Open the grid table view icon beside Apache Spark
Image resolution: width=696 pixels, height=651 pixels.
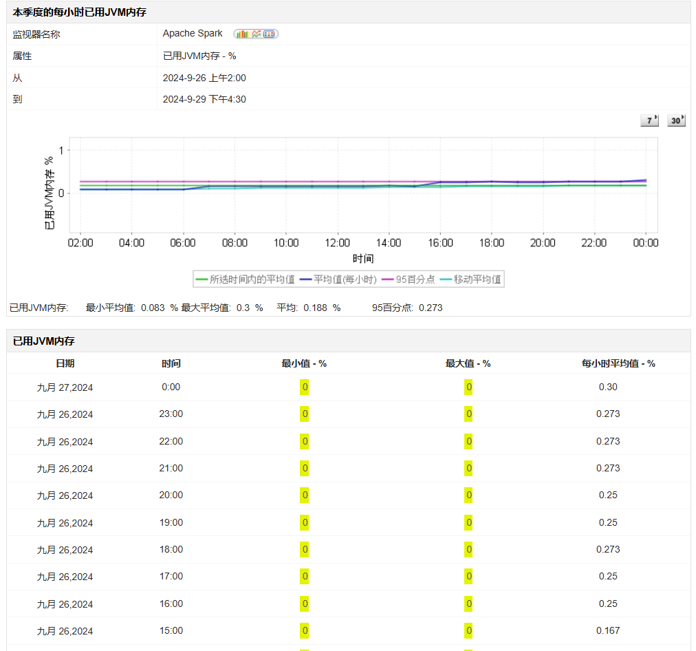click(x=269, y=34)
